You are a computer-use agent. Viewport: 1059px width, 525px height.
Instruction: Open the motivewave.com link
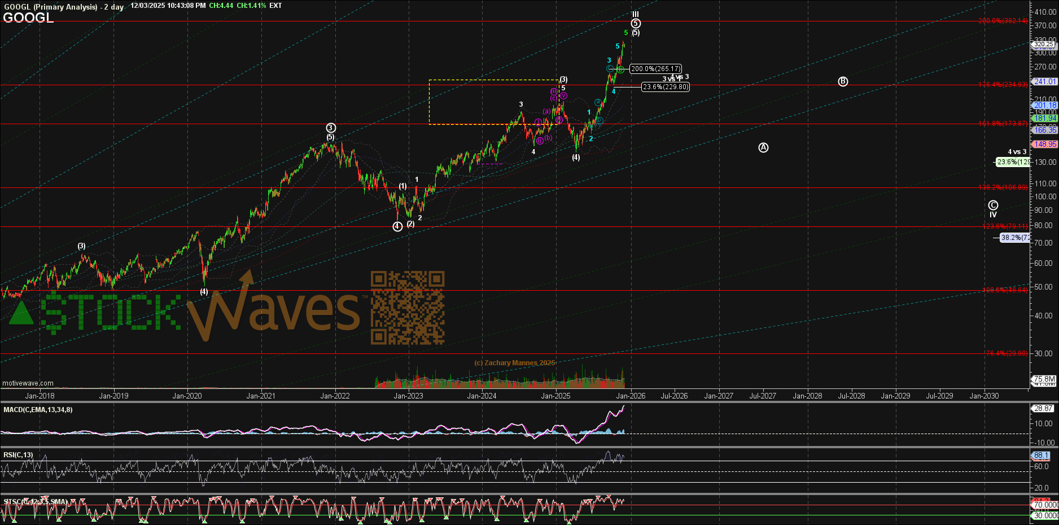pos(28,383)
